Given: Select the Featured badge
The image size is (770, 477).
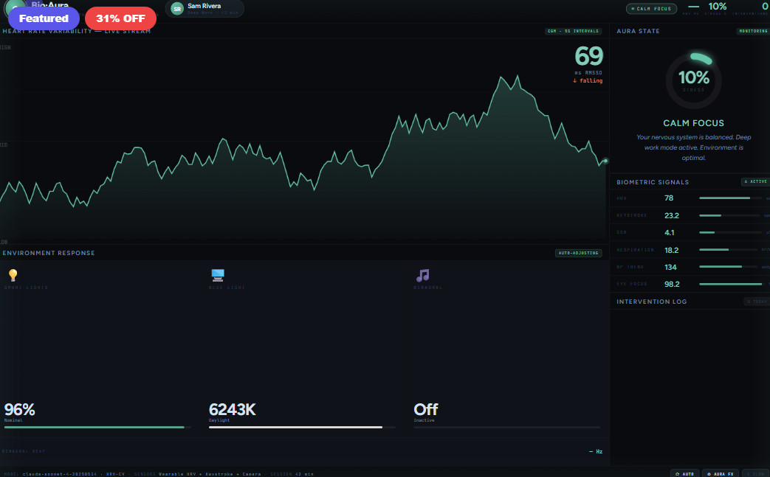Looking at the screenshot, I should click(x=44, y=18).
